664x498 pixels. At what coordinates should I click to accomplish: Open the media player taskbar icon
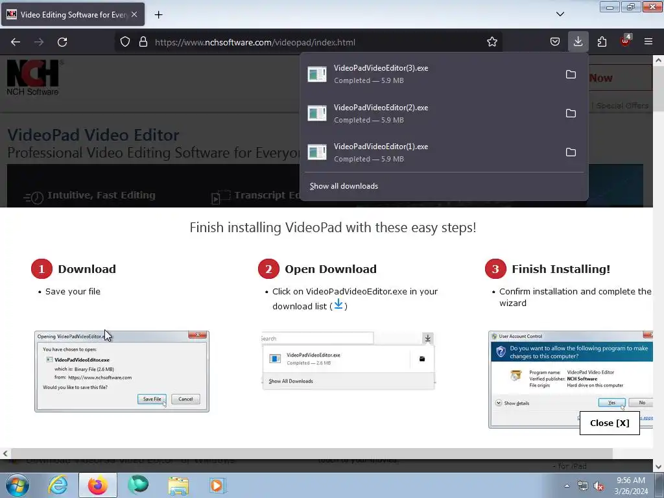click(x=218, y=485)
